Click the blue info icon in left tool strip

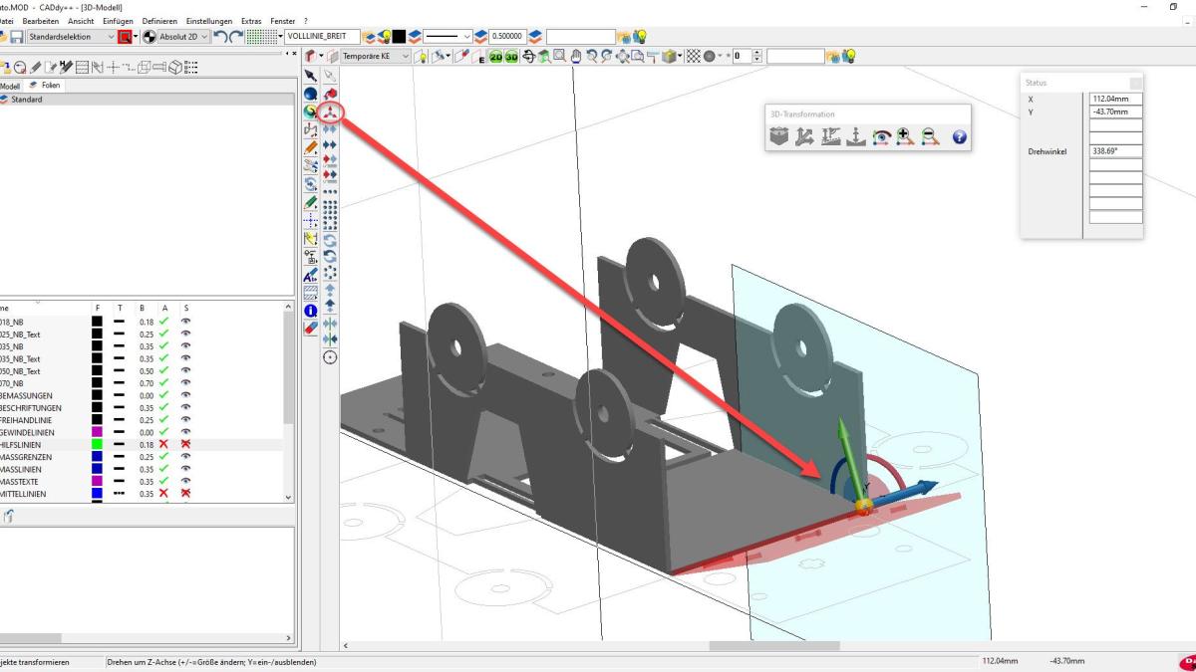(x=310, y=311)
